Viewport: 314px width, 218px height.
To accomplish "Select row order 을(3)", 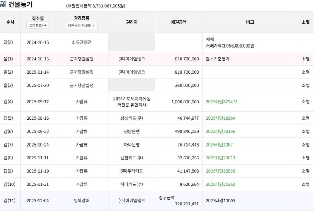I will point(8,85).
